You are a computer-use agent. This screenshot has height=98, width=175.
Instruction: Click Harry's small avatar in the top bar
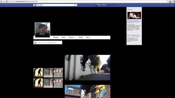(x=96, y=5)
